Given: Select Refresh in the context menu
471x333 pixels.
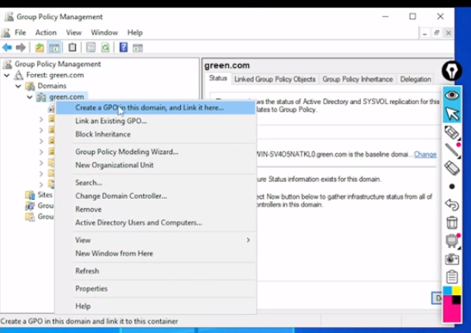Looking at the screenshot, I should click(x=156, y=271).
